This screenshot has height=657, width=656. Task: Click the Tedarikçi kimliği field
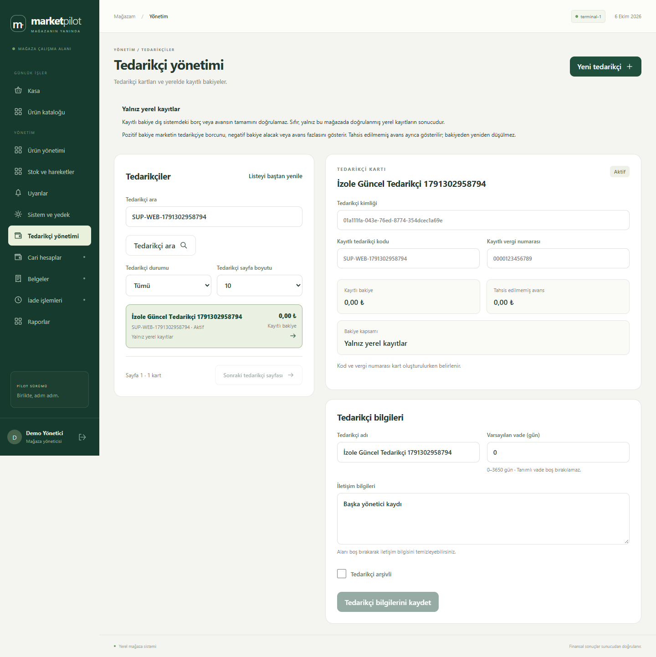pyautogui.click(x=483, y=220)
